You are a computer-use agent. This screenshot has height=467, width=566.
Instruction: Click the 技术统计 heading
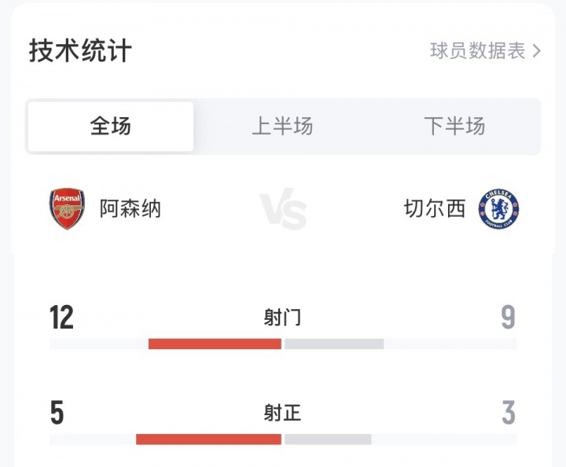80,50
